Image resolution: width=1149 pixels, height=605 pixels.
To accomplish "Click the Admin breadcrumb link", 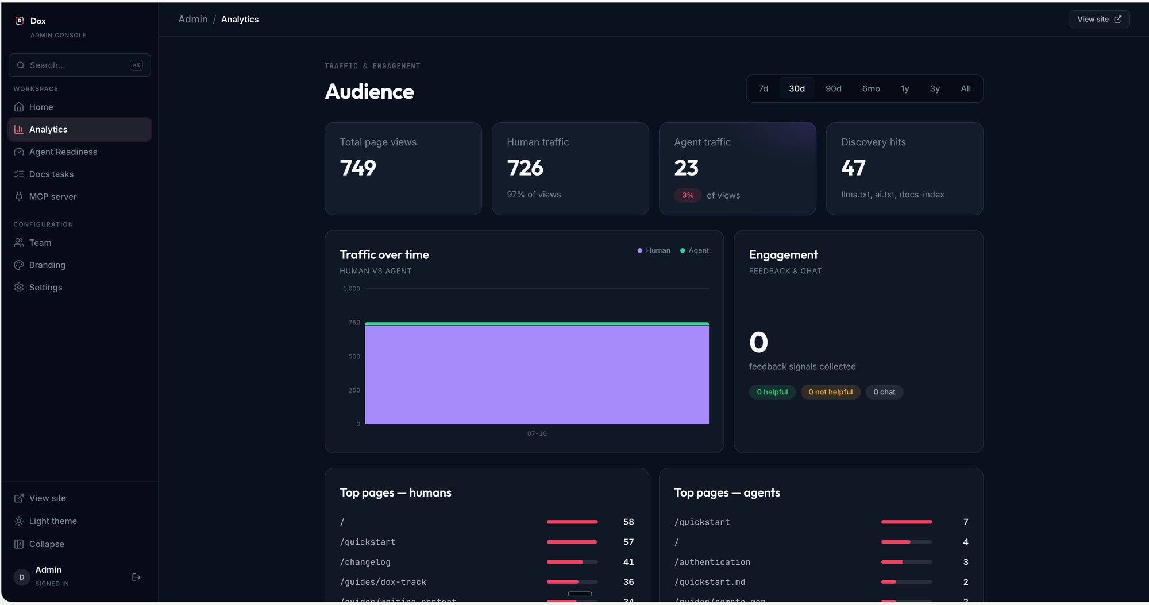I will click(x=192, y=19).
